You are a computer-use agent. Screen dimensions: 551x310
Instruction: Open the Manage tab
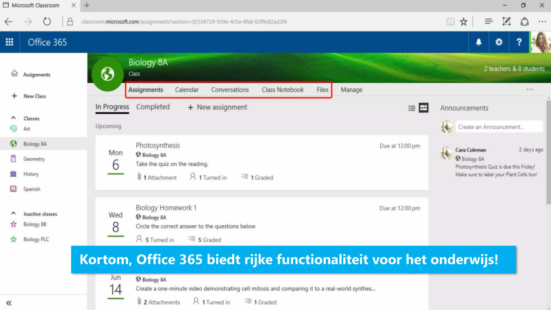pyautogui.click(x=351, y=90)
